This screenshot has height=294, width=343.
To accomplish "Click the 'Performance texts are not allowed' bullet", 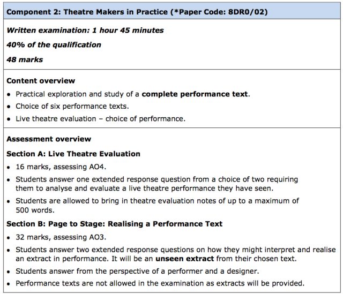I will pyautogui.click(x=160, y=283).
